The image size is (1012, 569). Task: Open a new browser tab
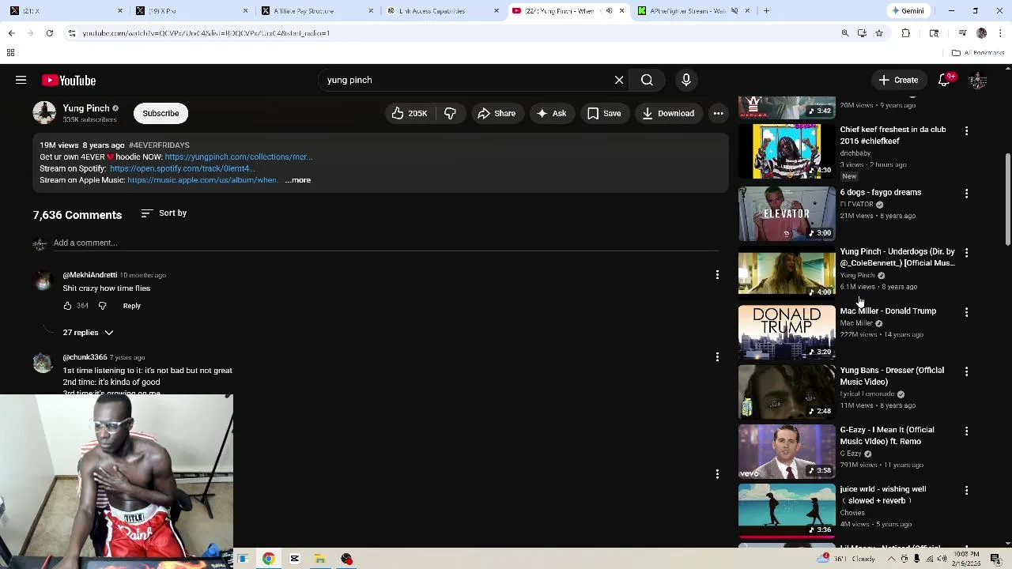pos(766,11)
